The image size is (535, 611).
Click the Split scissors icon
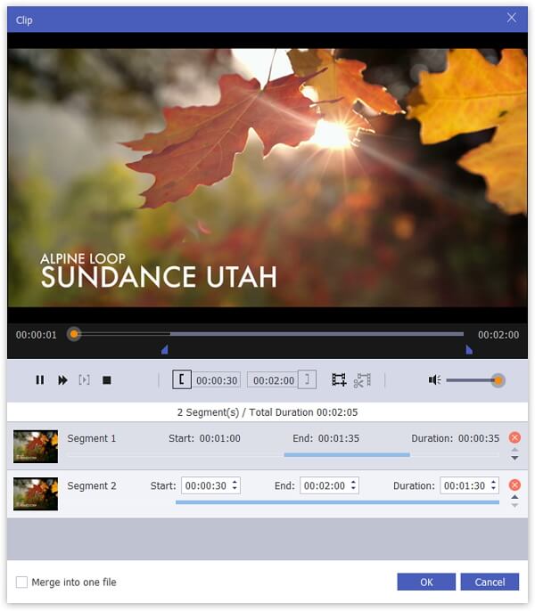click(x=362, y=380)
